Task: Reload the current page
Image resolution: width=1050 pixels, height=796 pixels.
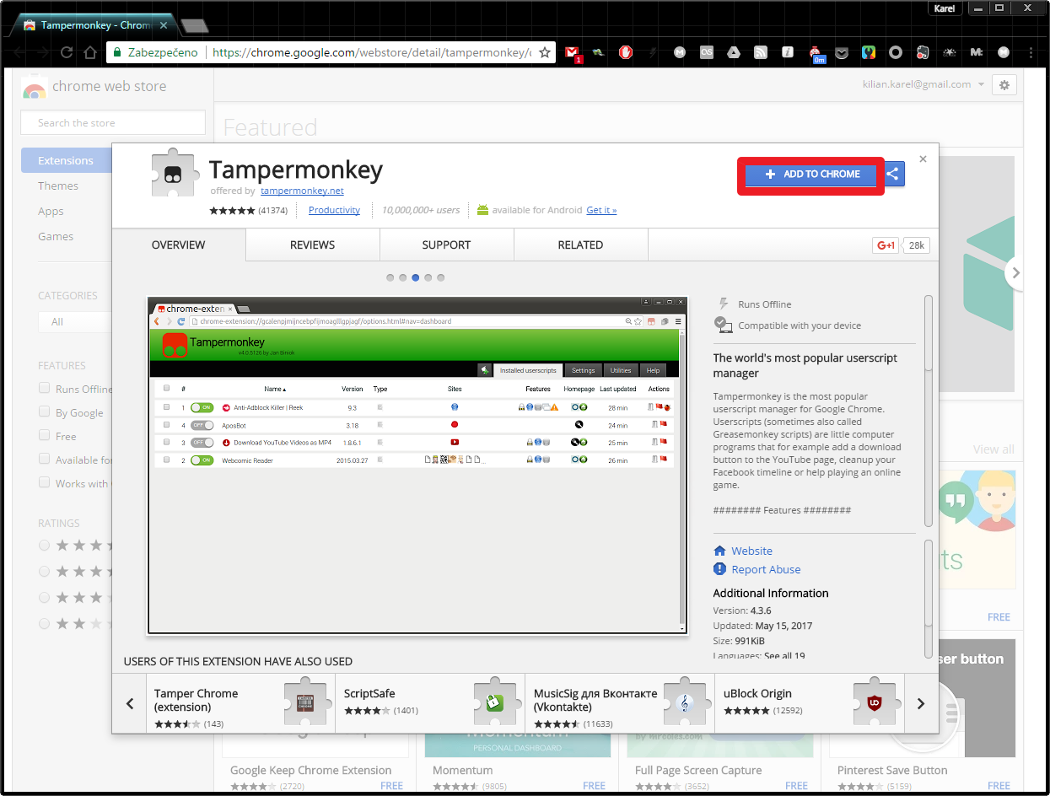Action: [x=67, y=52]
